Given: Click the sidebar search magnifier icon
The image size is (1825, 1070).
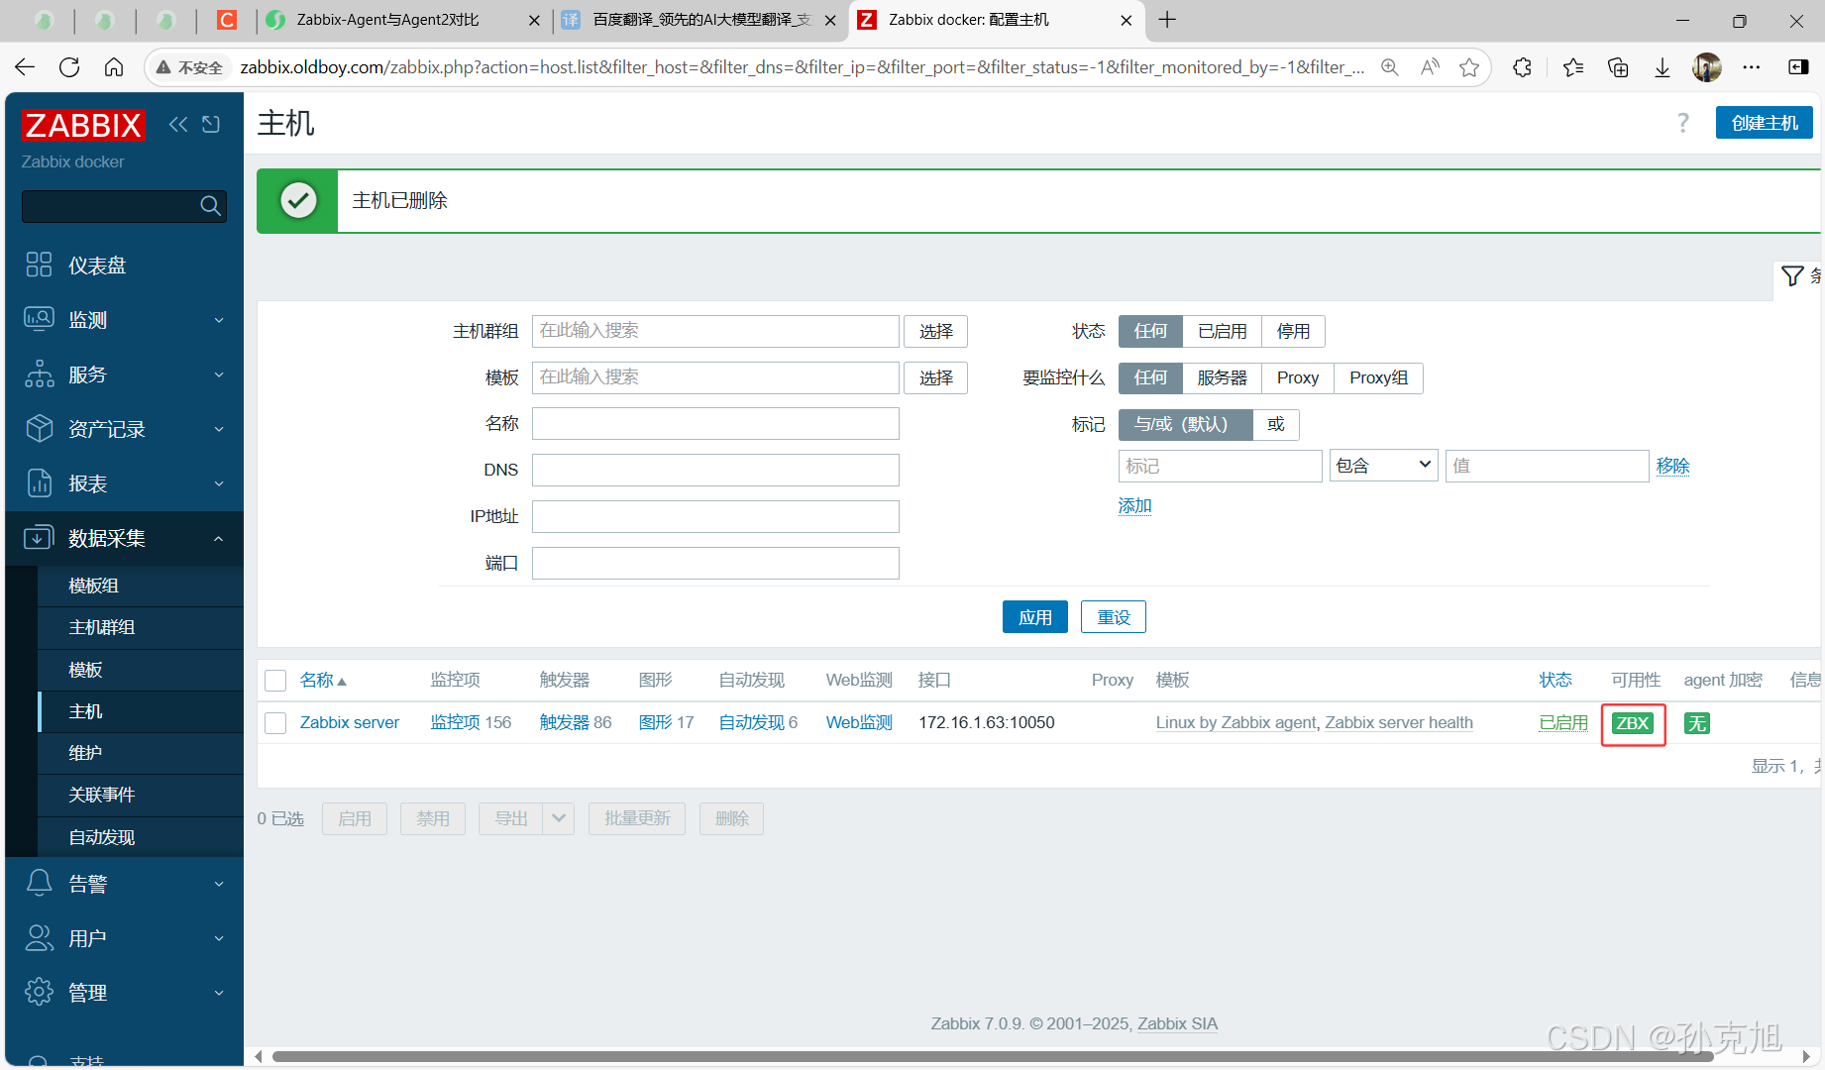Looking at the screenshot, I should (x=210, y=205).
